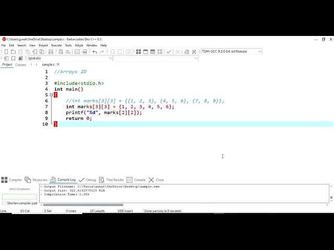
Task: Open the TDM-GCC 9.2.0 compiler set dropdown
Action: pyautogui.click(x=231, y=52)
